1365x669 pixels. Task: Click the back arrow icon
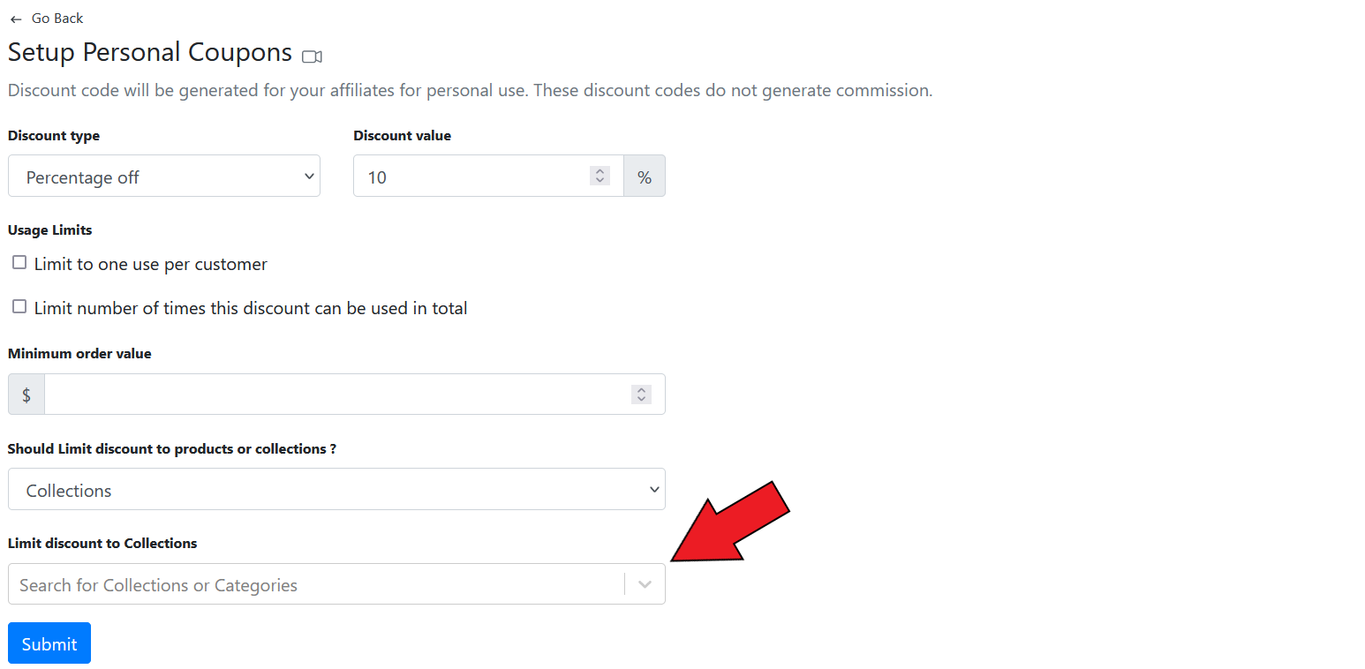point(16,19)
